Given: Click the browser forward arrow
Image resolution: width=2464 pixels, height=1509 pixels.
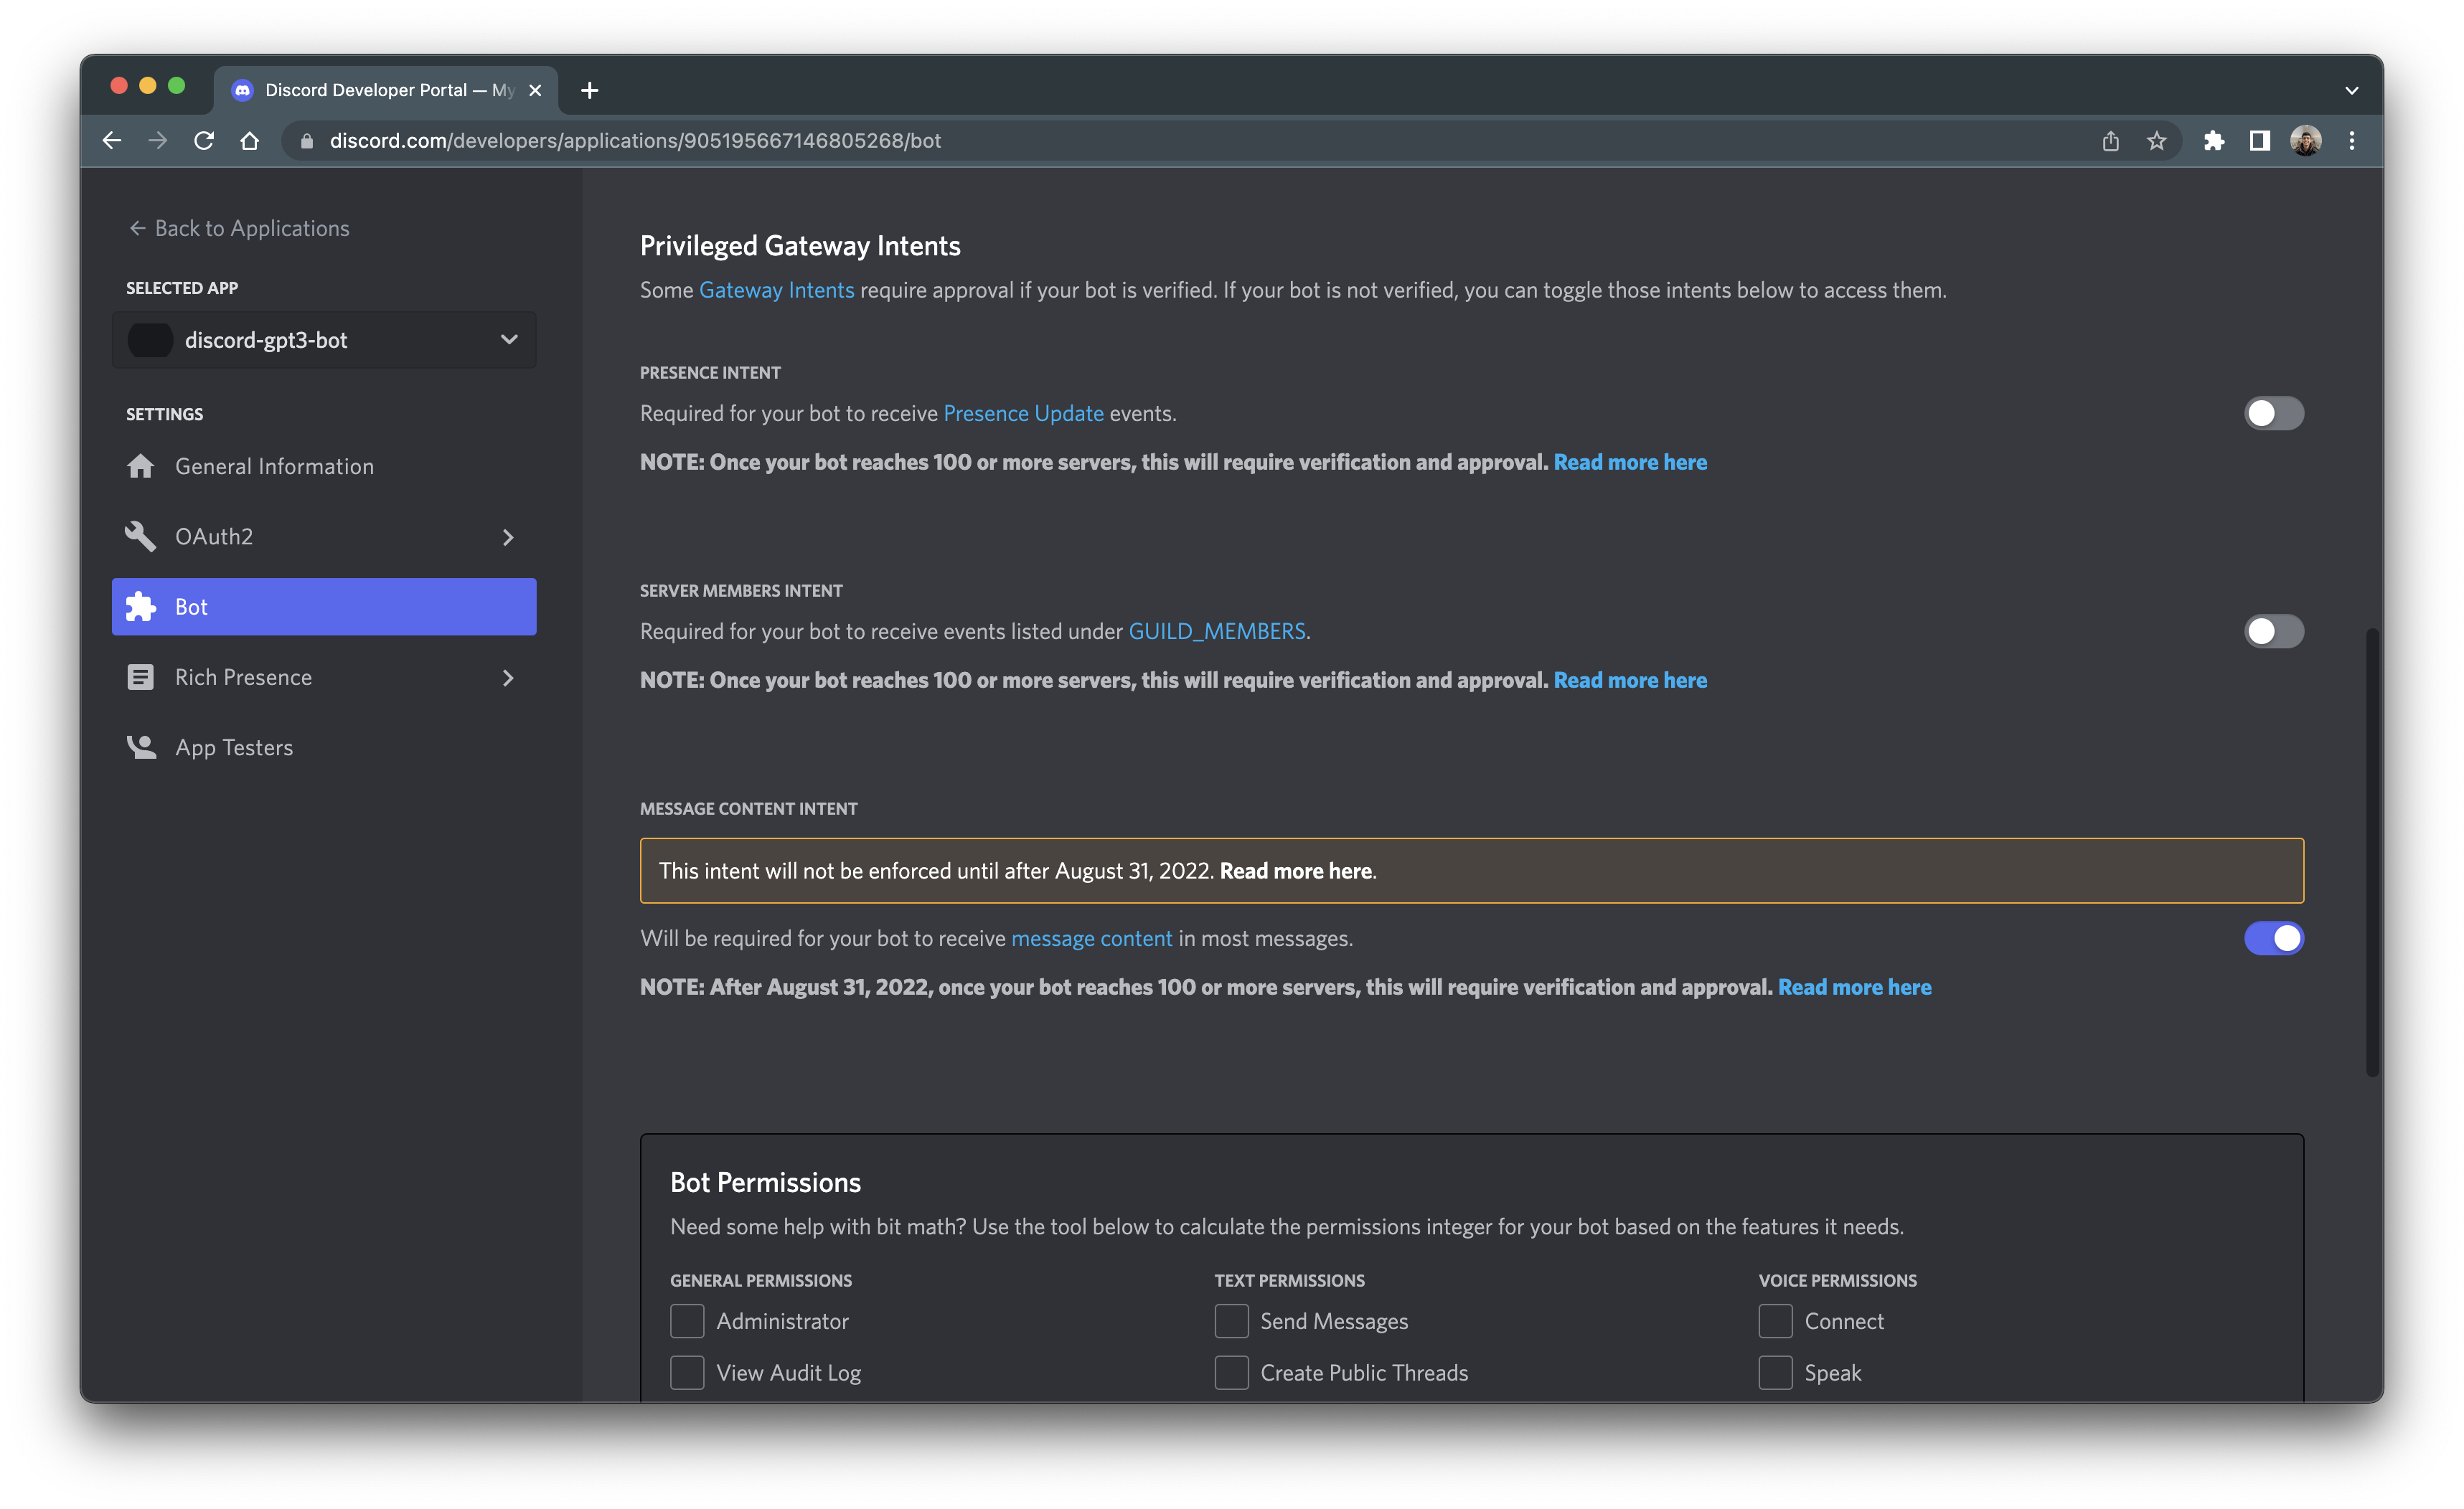Looking at the screenshot, I should pos(158,141).
